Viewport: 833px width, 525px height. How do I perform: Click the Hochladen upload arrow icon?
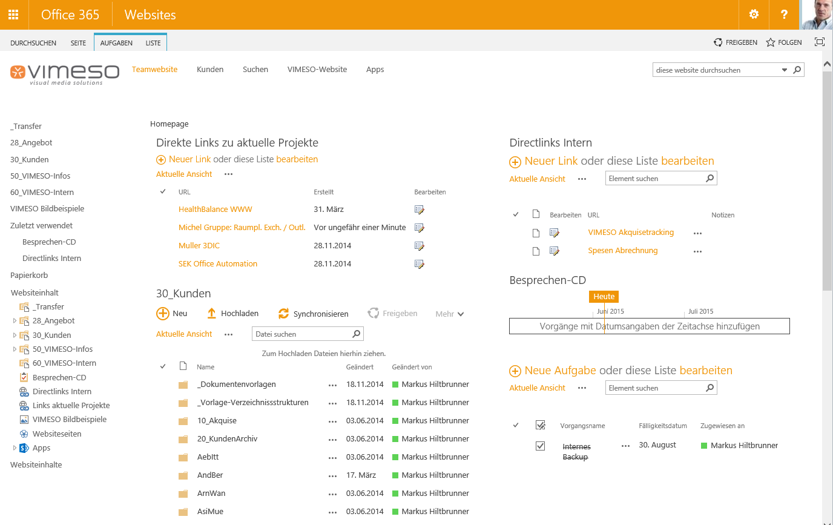[211, 314]
